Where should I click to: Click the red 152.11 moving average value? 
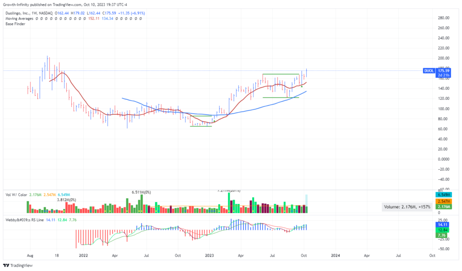click(94, 18)
